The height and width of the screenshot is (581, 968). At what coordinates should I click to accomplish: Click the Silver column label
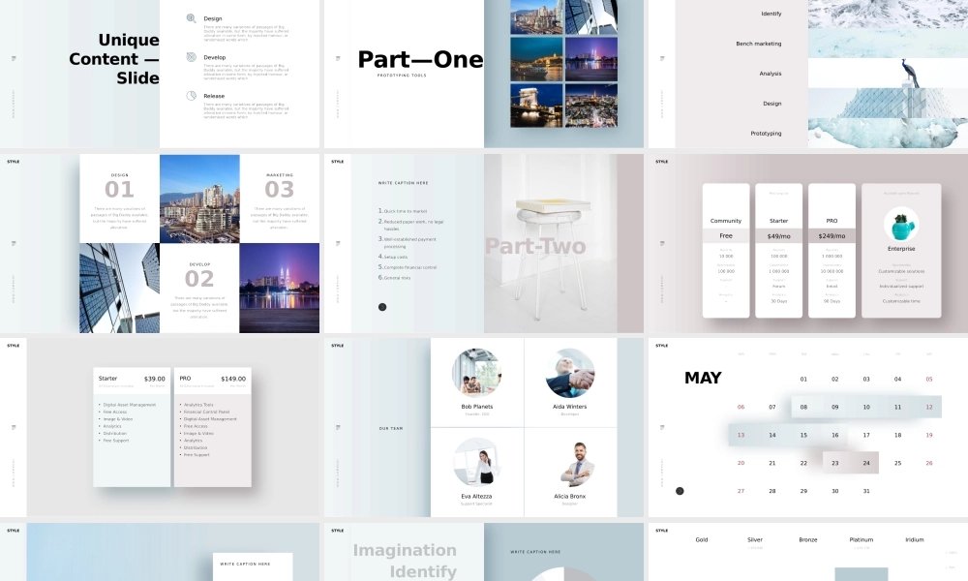click(755, 539)
